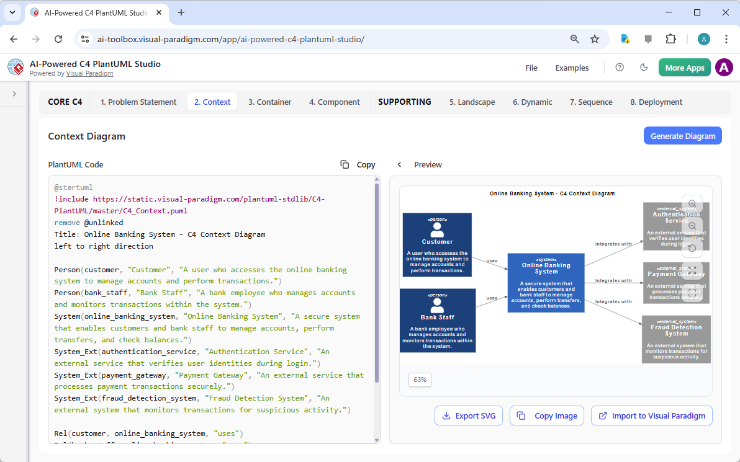Copy the diagram image to clipboard
This screenshot has height=462, width=740.
(x=546, y=415)
